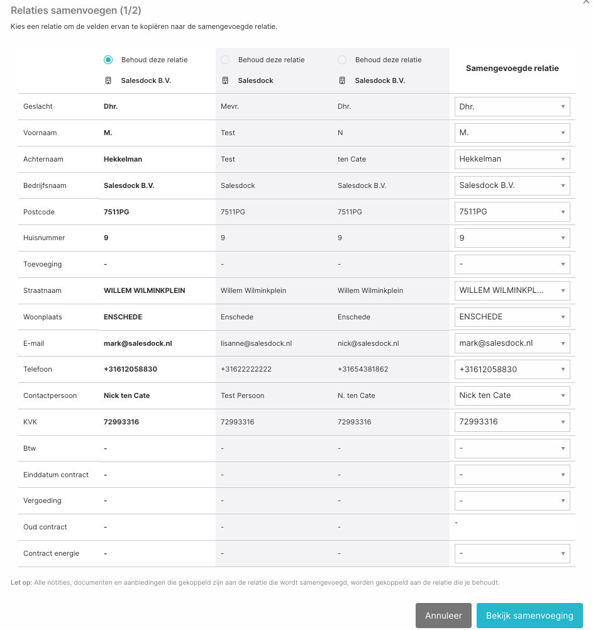Click the Bekijk samenvoeging button

pyautogui.click(x=529, y=615)
